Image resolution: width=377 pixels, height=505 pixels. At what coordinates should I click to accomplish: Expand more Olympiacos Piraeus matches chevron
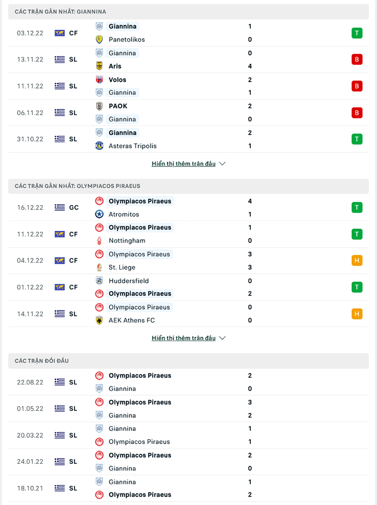point(222,338)
